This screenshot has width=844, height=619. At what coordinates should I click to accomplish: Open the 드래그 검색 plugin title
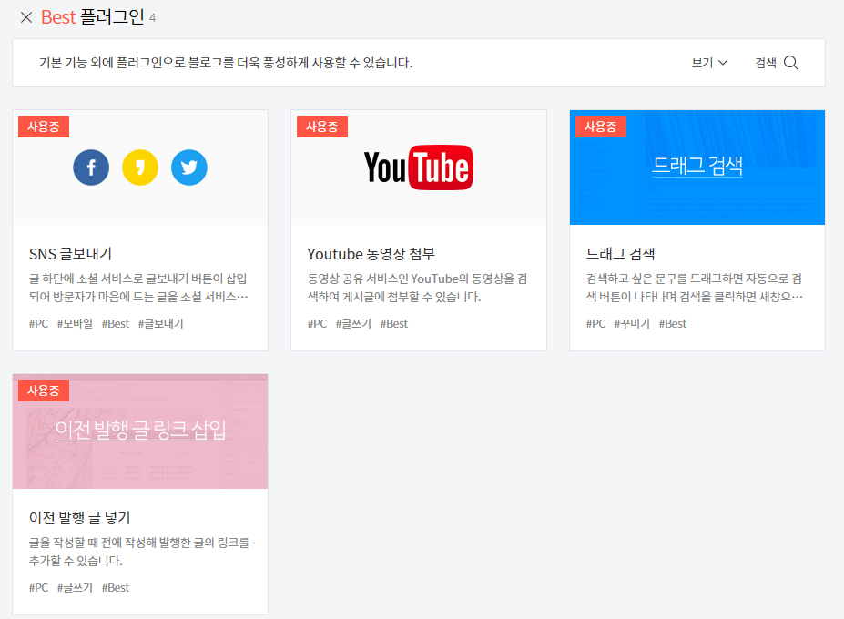click(x=621, y=254)
